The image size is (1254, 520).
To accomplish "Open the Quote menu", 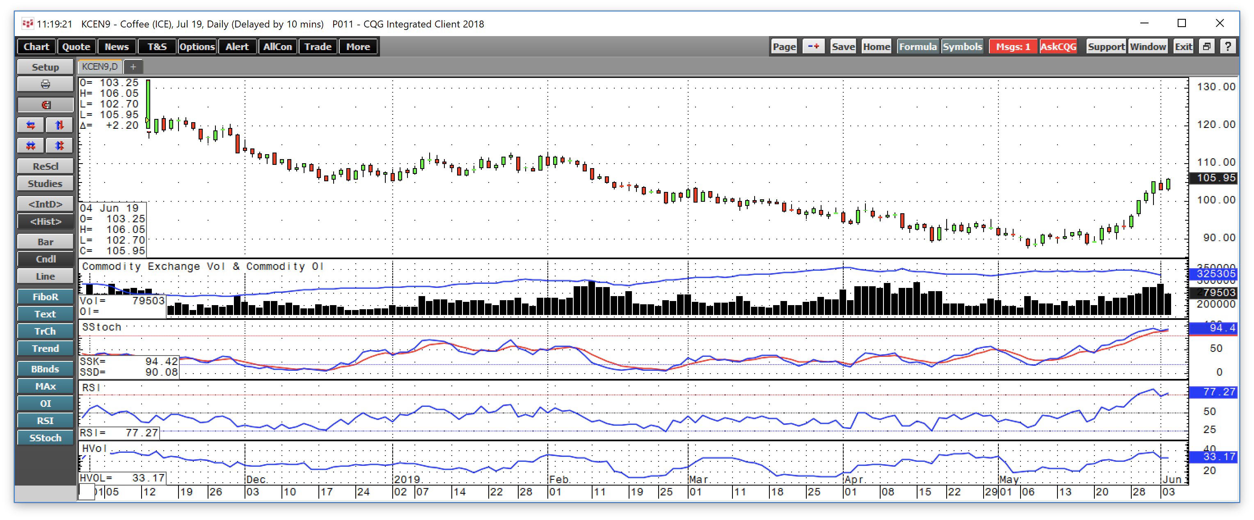I will (x=76, y=47).
